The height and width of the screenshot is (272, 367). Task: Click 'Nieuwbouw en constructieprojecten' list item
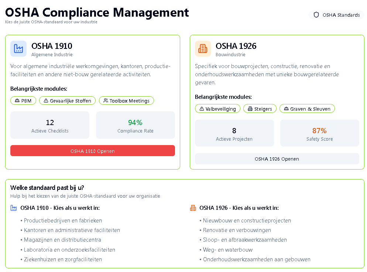point(247,221)
